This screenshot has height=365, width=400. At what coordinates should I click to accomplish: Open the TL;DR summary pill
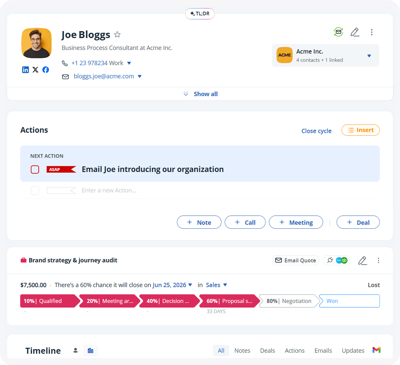point(200,14)
